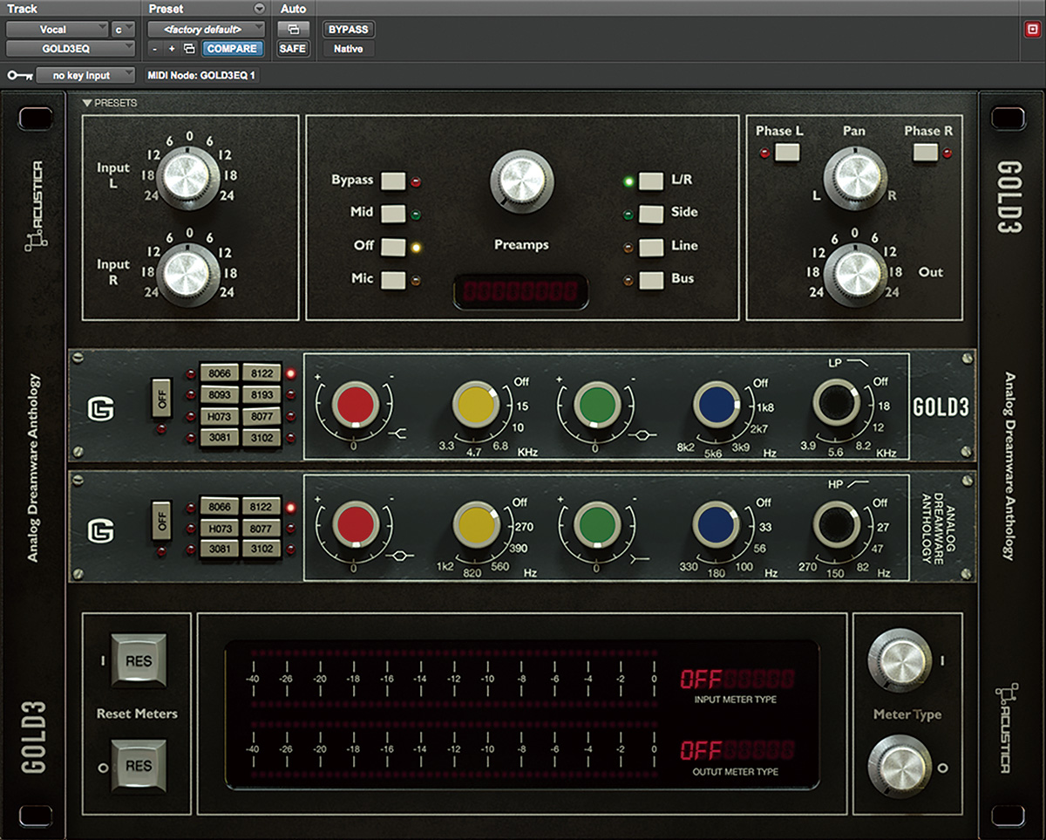
Task: Click the output Meter Type knob
Action: click(x=900, y=768)
